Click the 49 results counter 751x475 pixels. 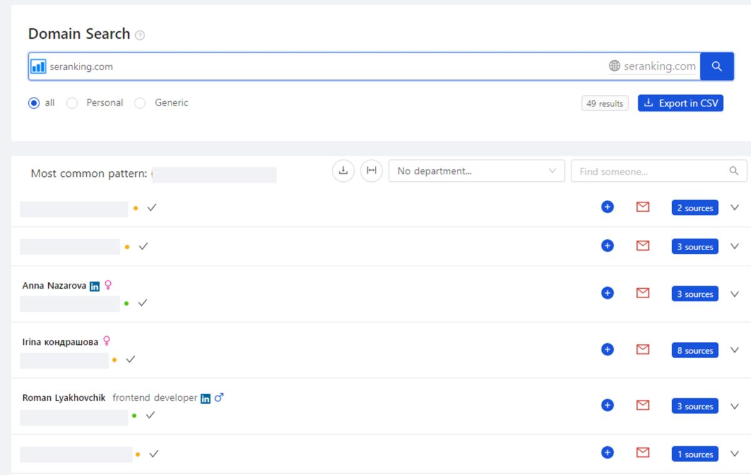point(605,103)
